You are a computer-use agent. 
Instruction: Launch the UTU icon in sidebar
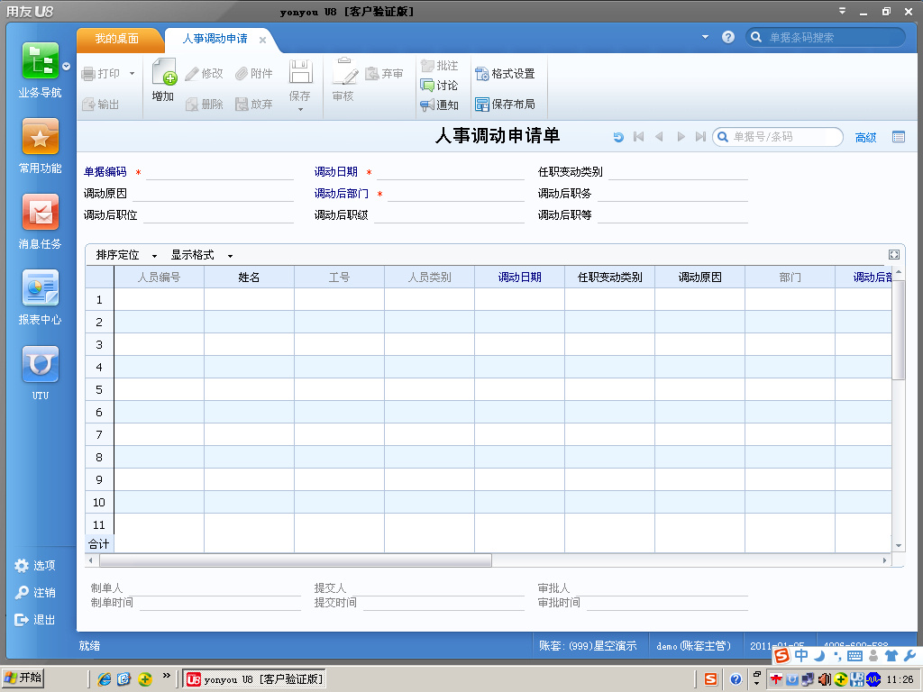pos(40,364)
